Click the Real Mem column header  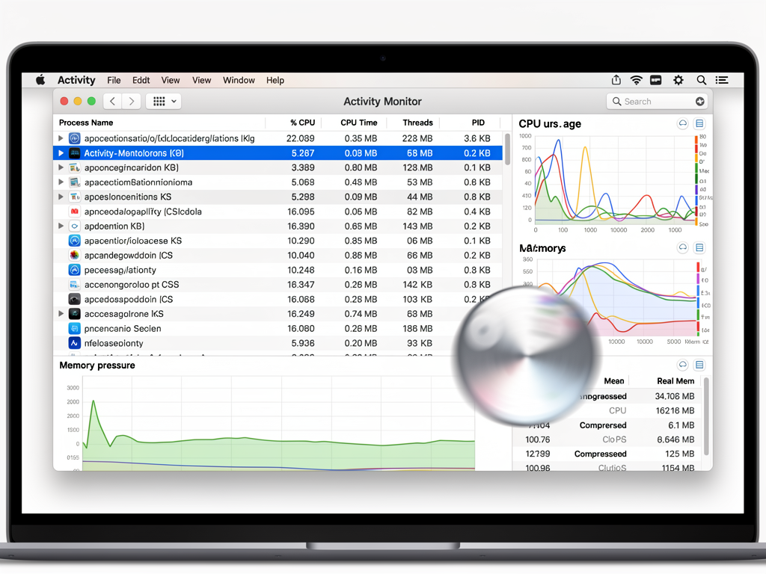tap(675, 380)
